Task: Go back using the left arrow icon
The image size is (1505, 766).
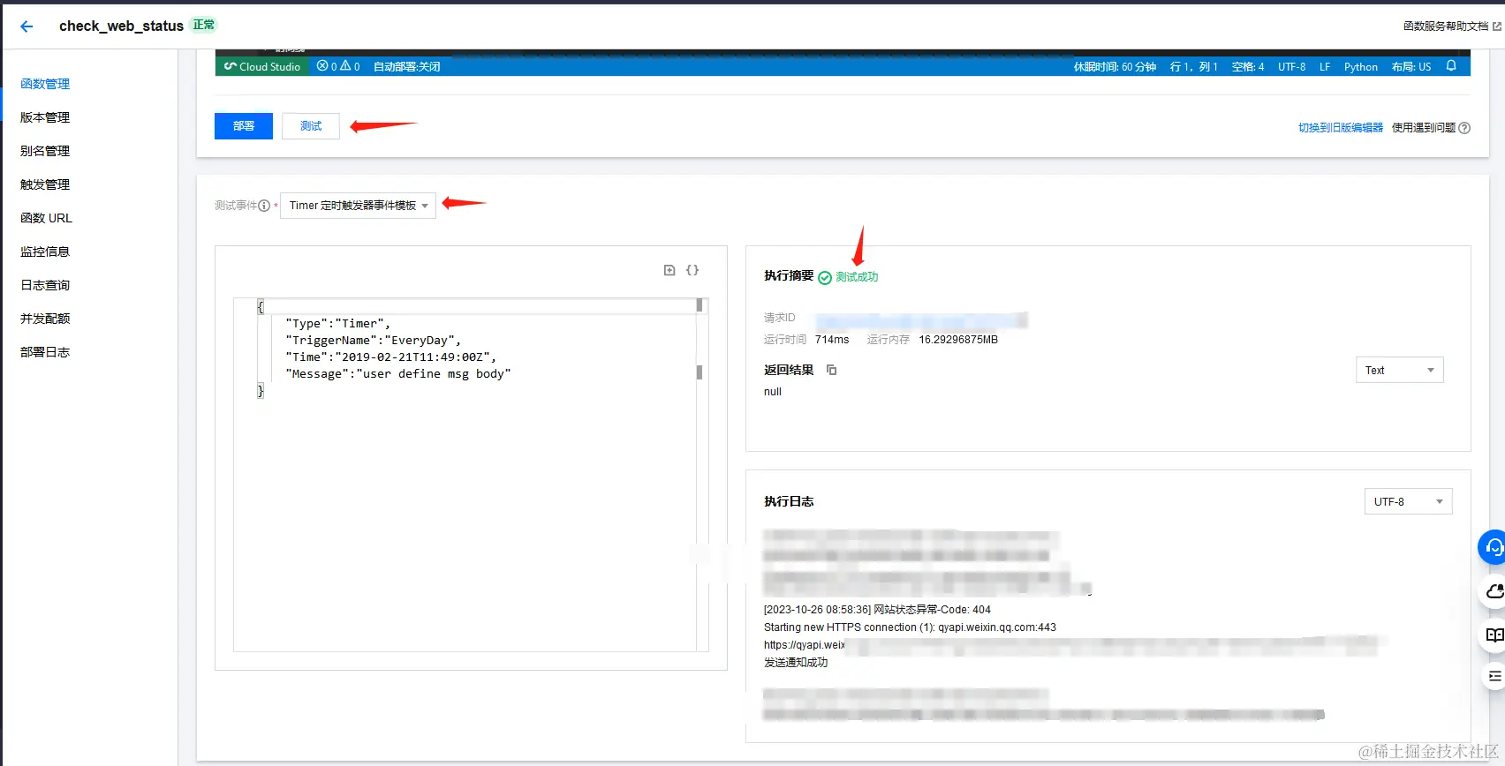Action: (x=26, y=26)
